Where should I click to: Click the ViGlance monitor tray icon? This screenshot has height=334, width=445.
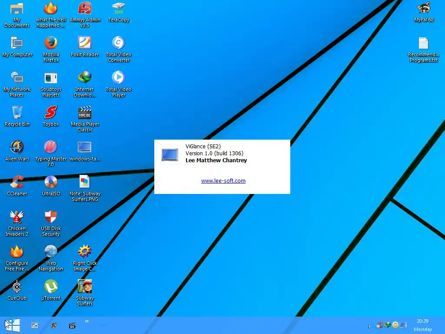(403, 324)
